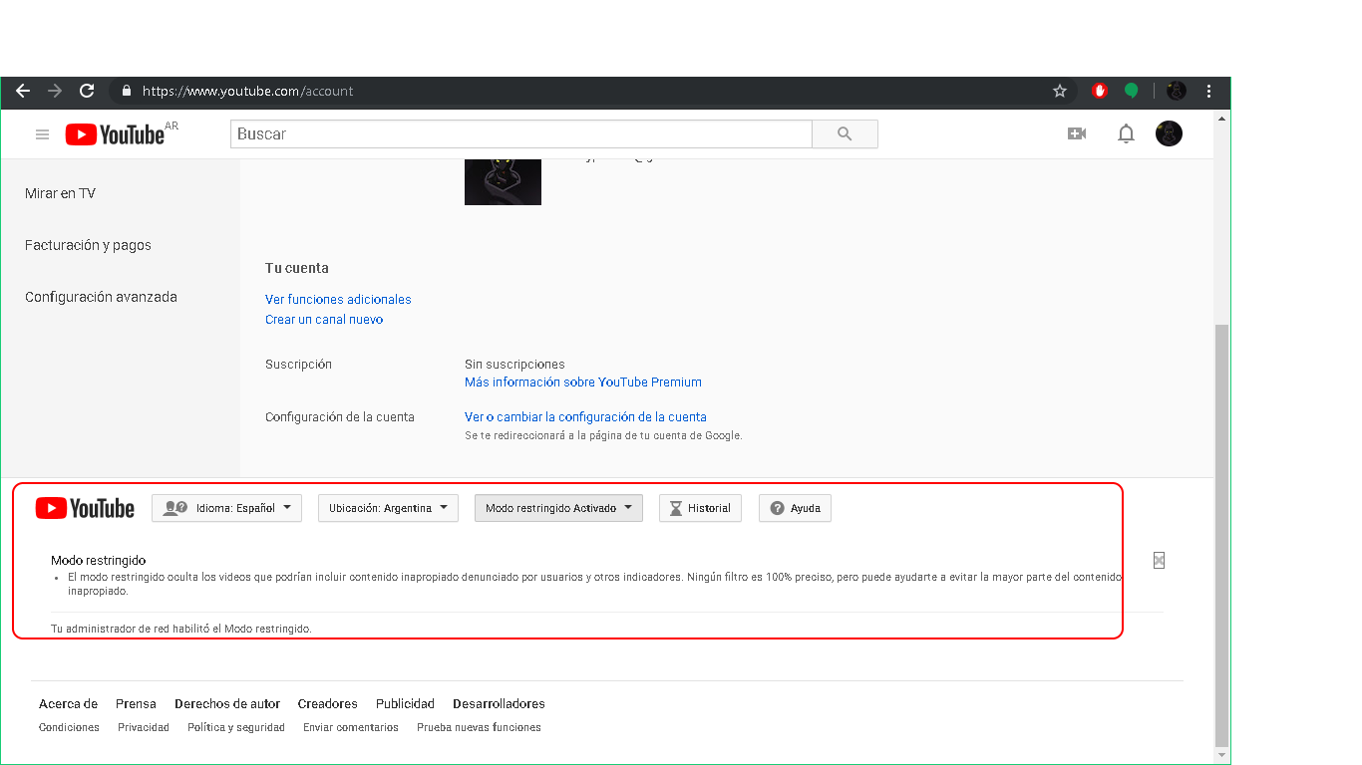
Task: Collapse the Modo restringido Activado dropdown
Action: coord(558,508)
